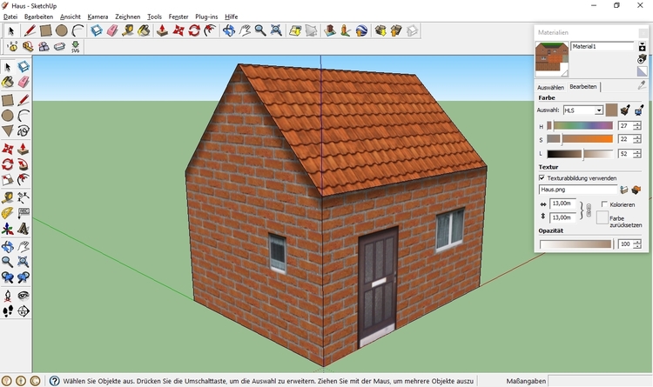Viewport: 653px width, 387px height.
Task: Click Zoom Extents in top toolbar
Action: pyautogui.click(x=276, y=30)
